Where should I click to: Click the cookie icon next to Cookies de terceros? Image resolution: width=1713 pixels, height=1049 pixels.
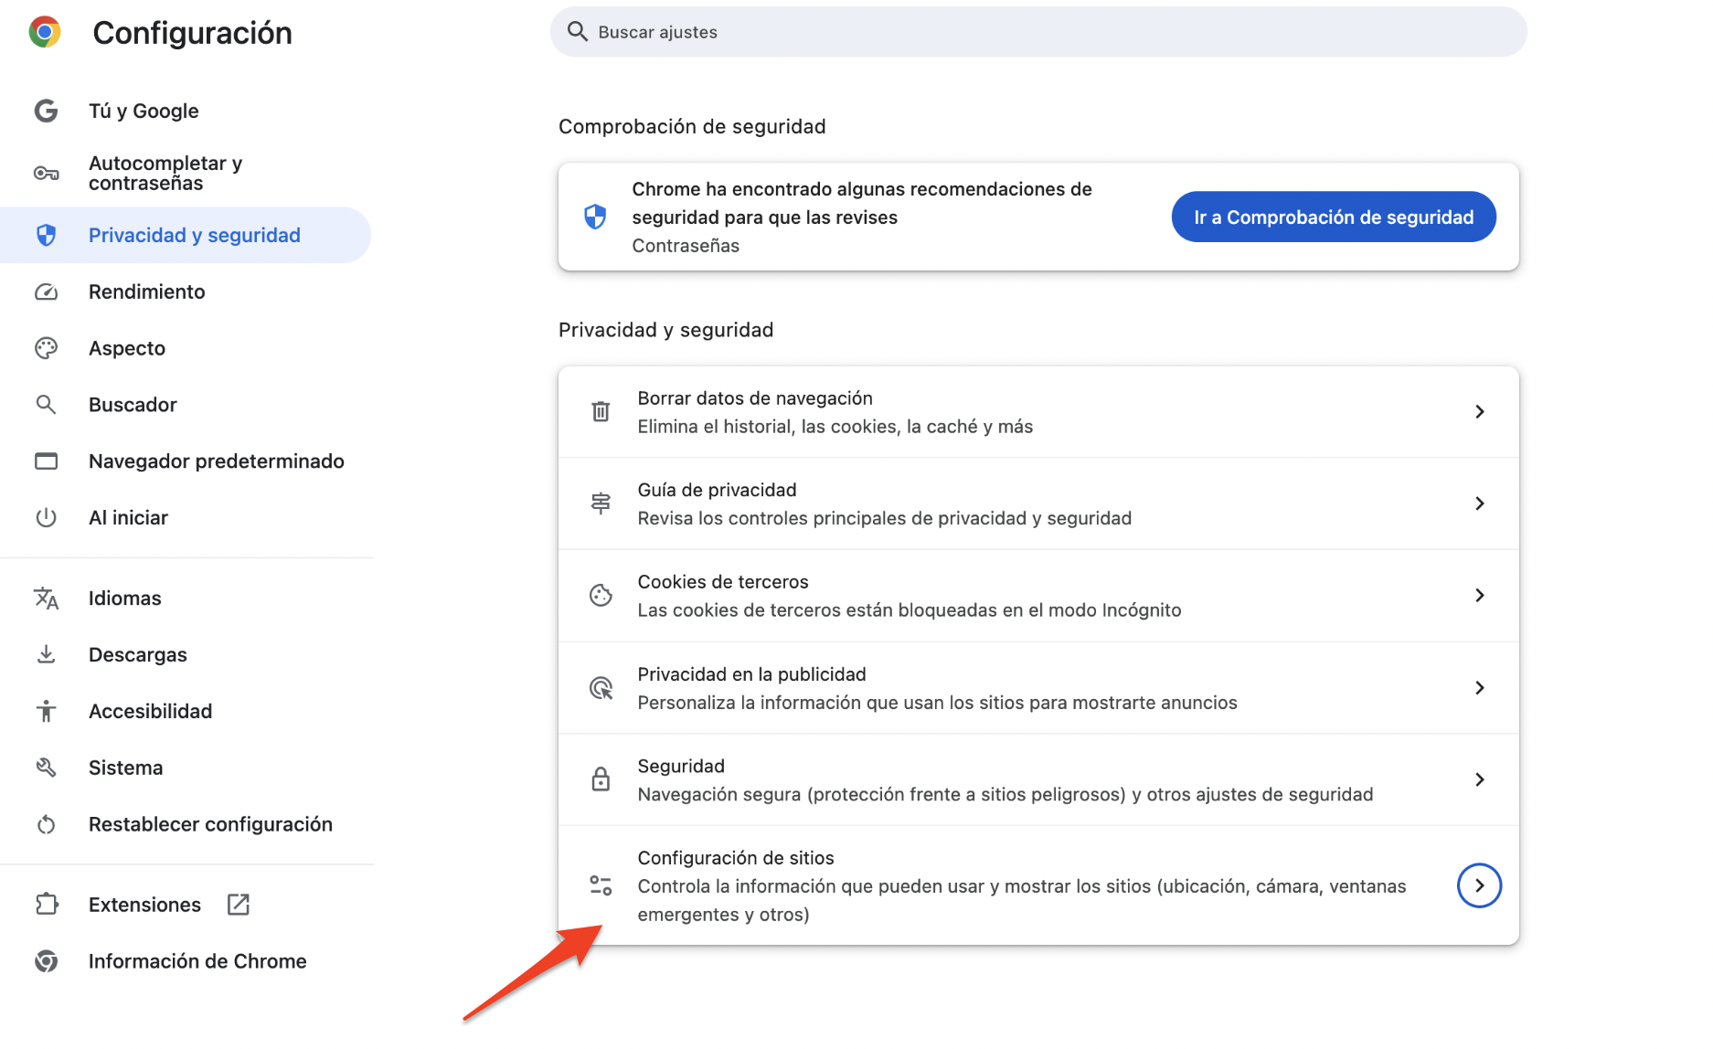click(601, 595)
